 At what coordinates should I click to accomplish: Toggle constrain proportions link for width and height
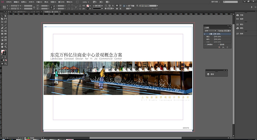[x=34, y=7]
